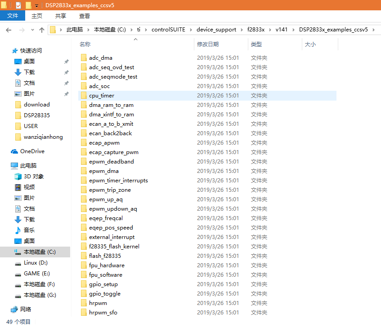Screen dimensions: 381x327
Task: Select 本地磁盘 (G:) drive icon
Action: pos(18,296)
